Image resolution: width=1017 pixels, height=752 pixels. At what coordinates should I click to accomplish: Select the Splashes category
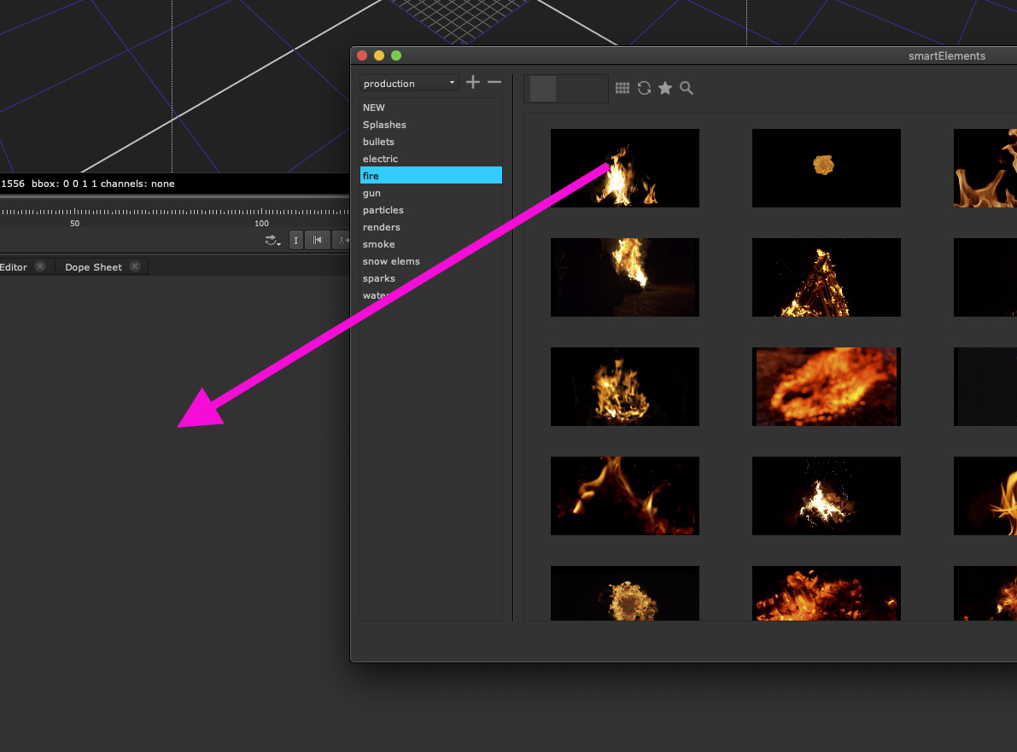coord(384,125)
